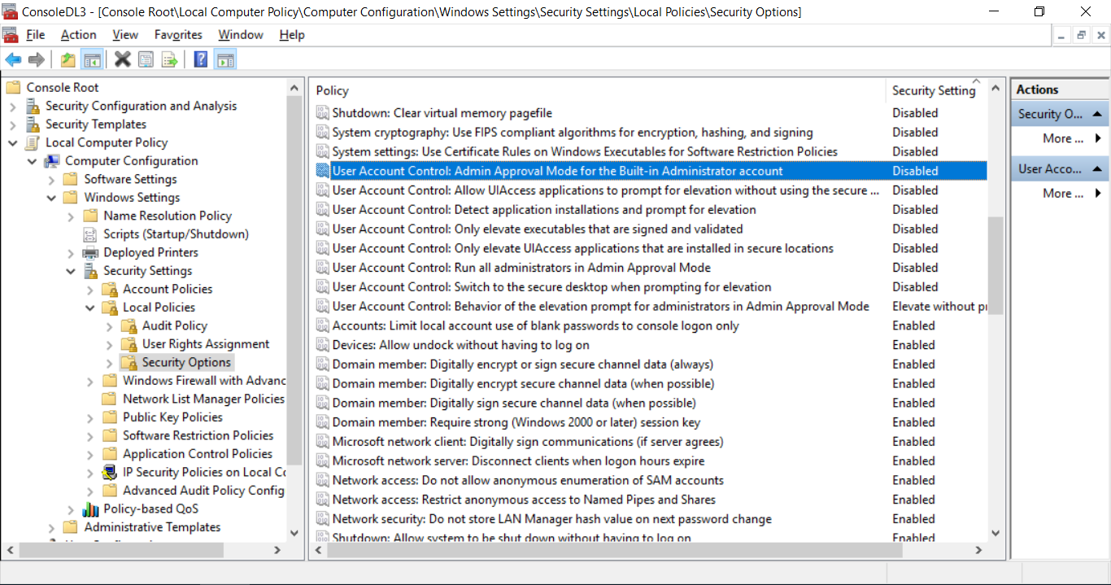Open Help via blue question mark icon
Screen dimensions: 1111x585
tap(200, 59)
